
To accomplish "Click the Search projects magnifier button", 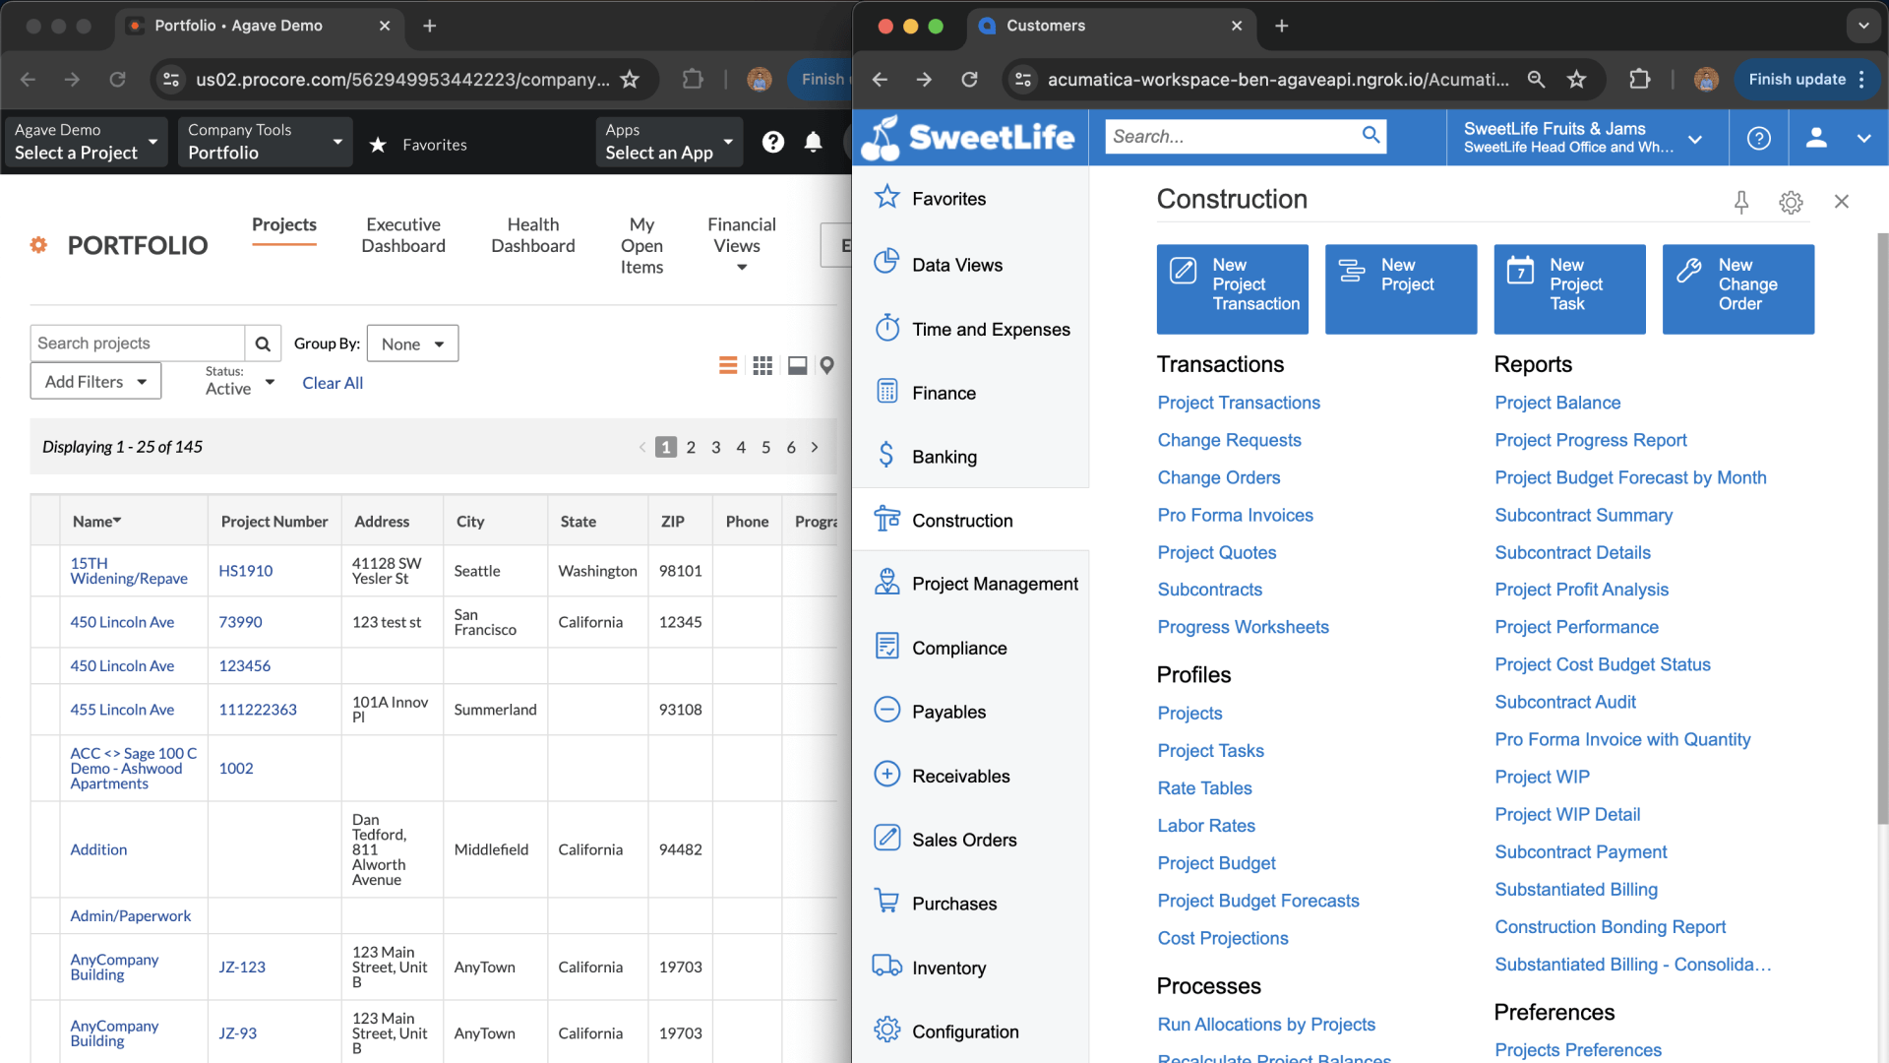I will 263,344.
